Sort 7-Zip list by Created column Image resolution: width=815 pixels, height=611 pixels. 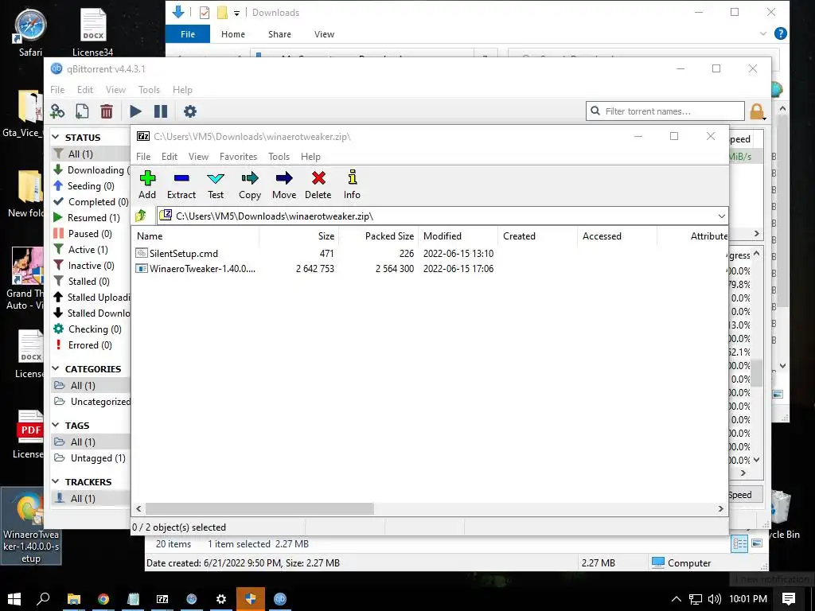pyautogui.click(x=537, y=235)
